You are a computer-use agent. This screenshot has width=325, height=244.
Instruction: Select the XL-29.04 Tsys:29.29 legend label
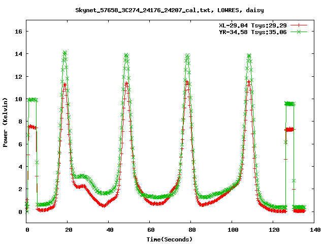[x=253, y=25]
